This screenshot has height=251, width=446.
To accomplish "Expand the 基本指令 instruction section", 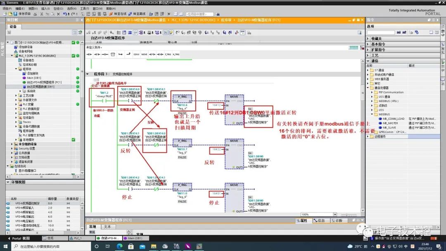I will pyautogui.click(x=368, y=44).
